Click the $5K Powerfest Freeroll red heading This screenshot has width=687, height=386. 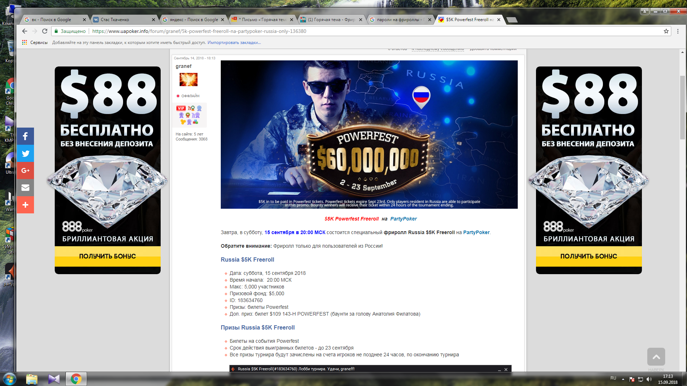[x=351, y=219]
